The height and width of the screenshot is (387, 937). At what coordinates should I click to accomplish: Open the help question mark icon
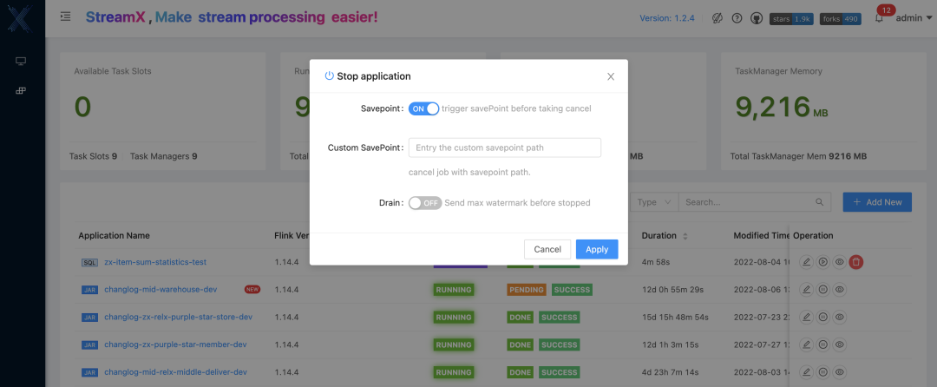click(737, 18)
